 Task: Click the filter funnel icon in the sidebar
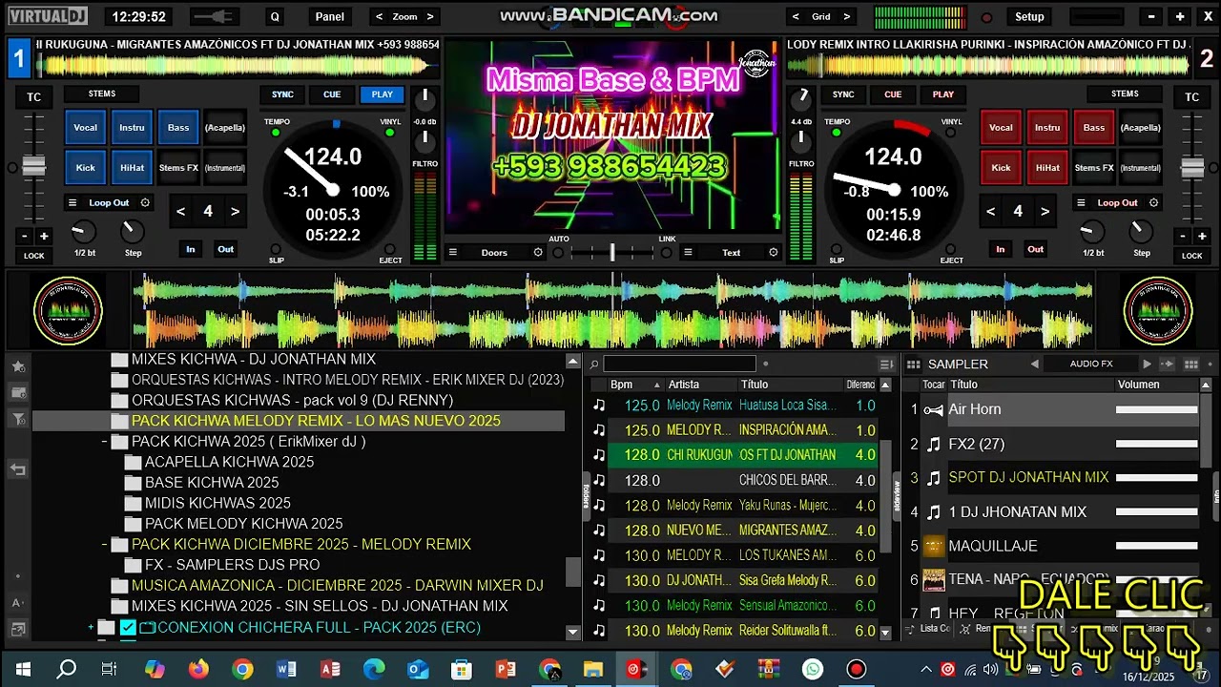18,418
